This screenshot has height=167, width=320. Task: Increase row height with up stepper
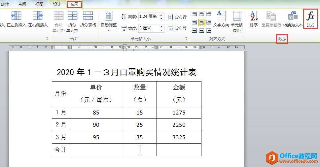click(x=161, y=15)
